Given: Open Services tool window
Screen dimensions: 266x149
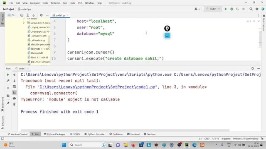Looking at the screenshot, I should tap(150, 134).
